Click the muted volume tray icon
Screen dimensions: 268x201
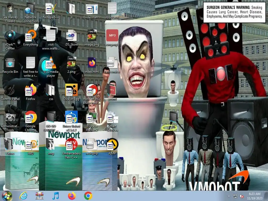[242, 196]
